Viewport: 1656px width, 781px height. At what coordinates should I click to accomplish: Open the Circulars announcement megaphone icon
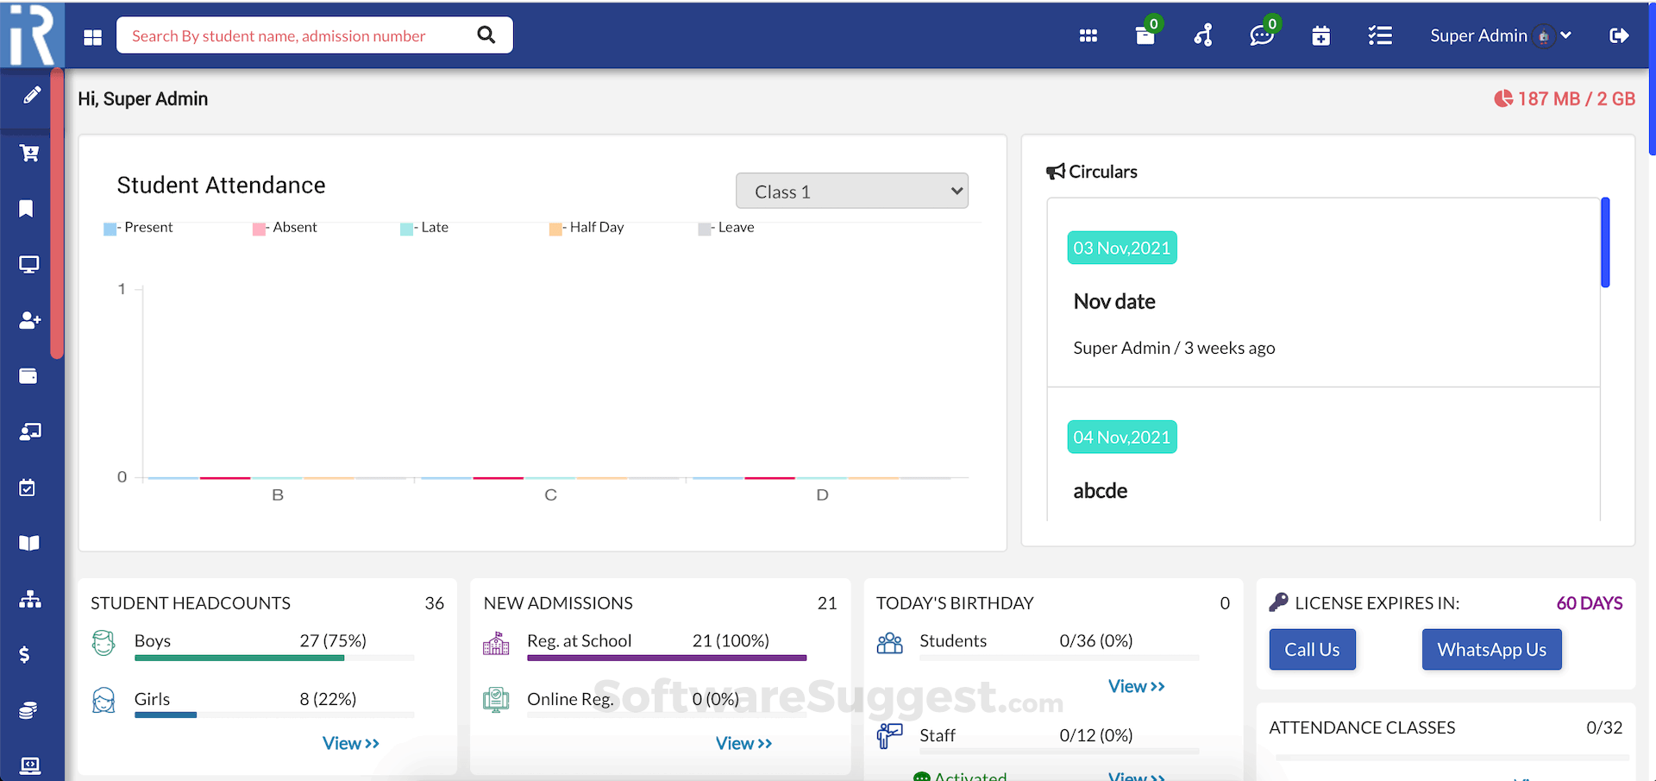[1056, 171]
